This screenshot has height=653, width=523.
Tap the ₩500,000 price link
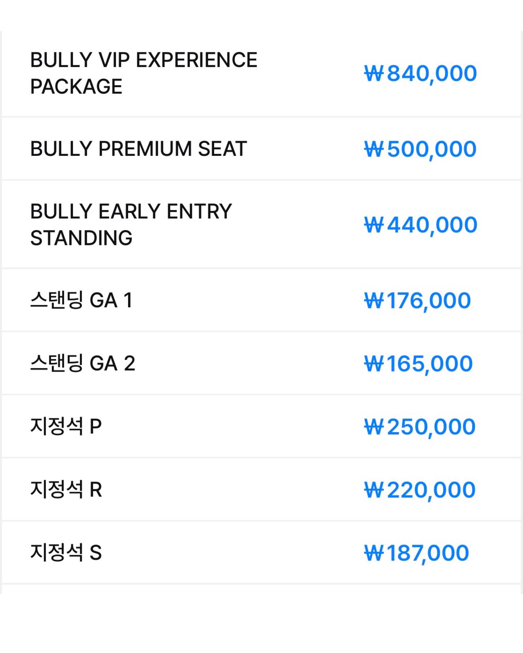[x=420, y=149]
